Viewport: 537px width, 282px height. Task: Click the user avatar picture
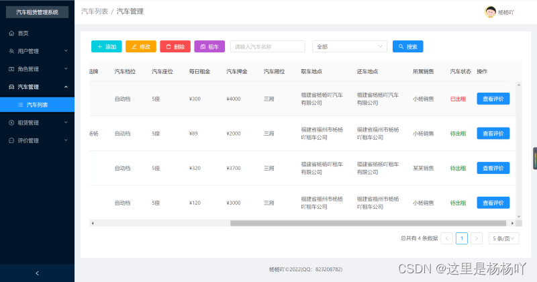pyautogui.click(x=490, y=12)
